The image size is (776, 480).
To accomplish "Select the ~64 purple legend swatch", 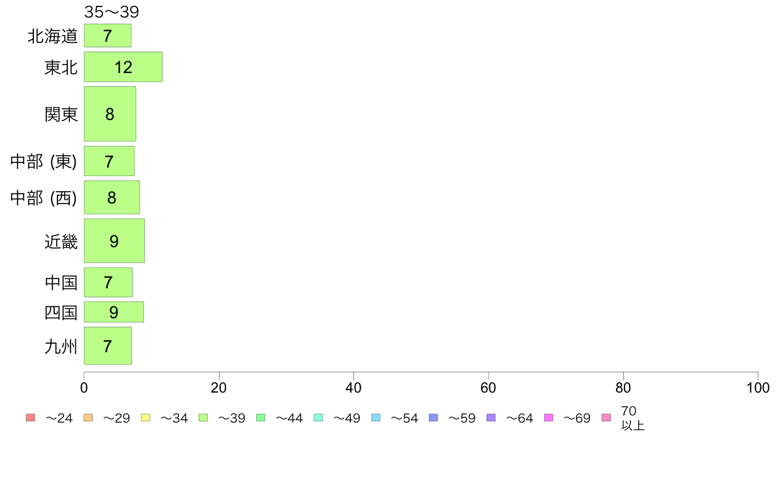I will pos(491,417).
